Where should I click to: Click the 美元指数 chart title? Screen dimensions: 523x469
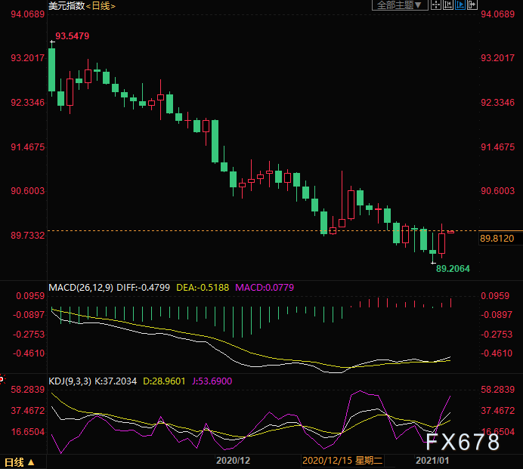pyautogui.click(x=67, y=5)
